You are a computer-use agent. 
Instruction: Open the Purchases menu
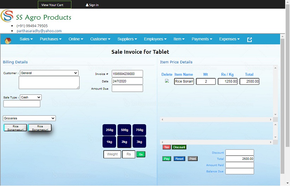pos(51,39)
